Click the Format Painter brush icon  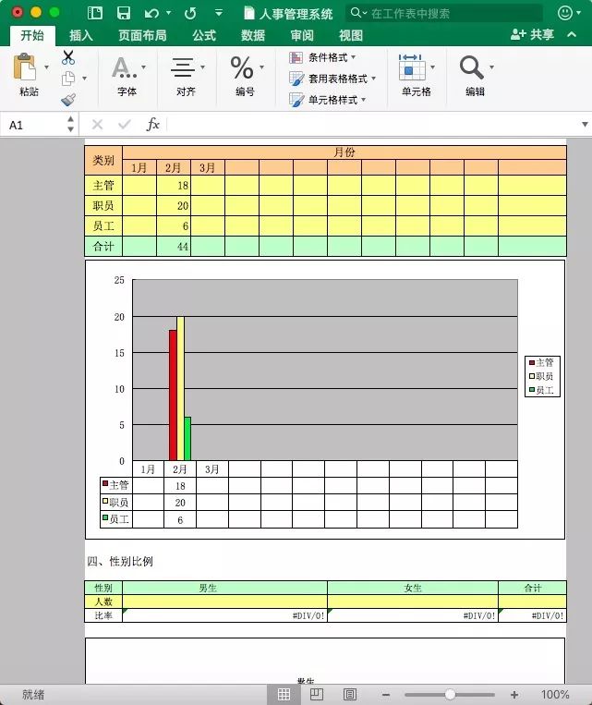(68, 100)
